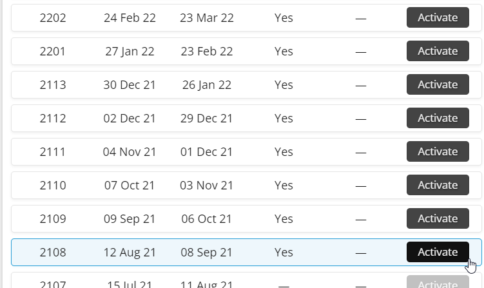Screen dimensions: 484x288
Task: Select the 2202 cycle number cell
Action: 53,18
